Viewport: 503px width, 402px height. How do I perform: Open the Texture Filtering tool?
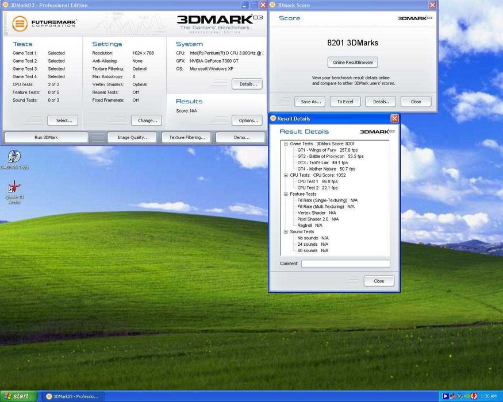point(186,137)
